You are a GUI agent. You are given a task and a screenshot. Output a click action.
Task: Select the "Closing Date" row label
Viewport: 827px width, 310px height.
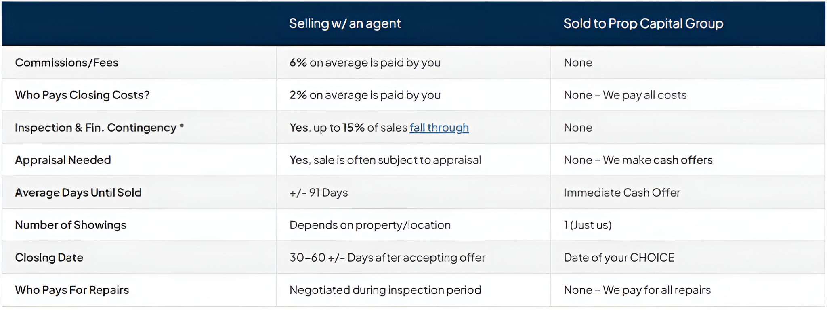point(49,258)
